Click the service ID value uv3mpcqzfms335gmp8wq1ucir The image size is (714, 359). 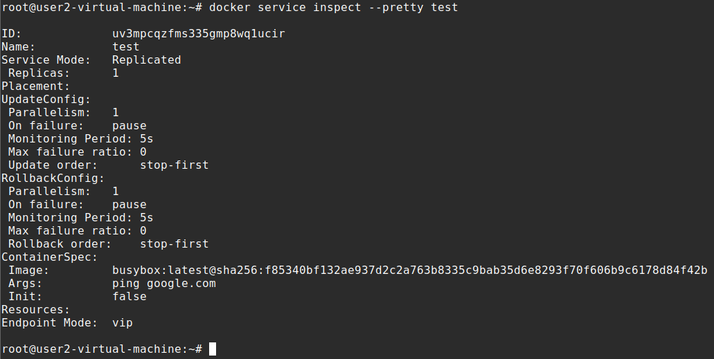point(198,34)
